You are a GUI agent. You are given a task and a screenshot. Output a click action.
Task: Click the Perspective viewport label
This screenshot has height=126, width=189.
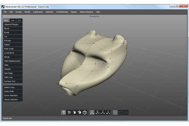click(x=94, y=16)
